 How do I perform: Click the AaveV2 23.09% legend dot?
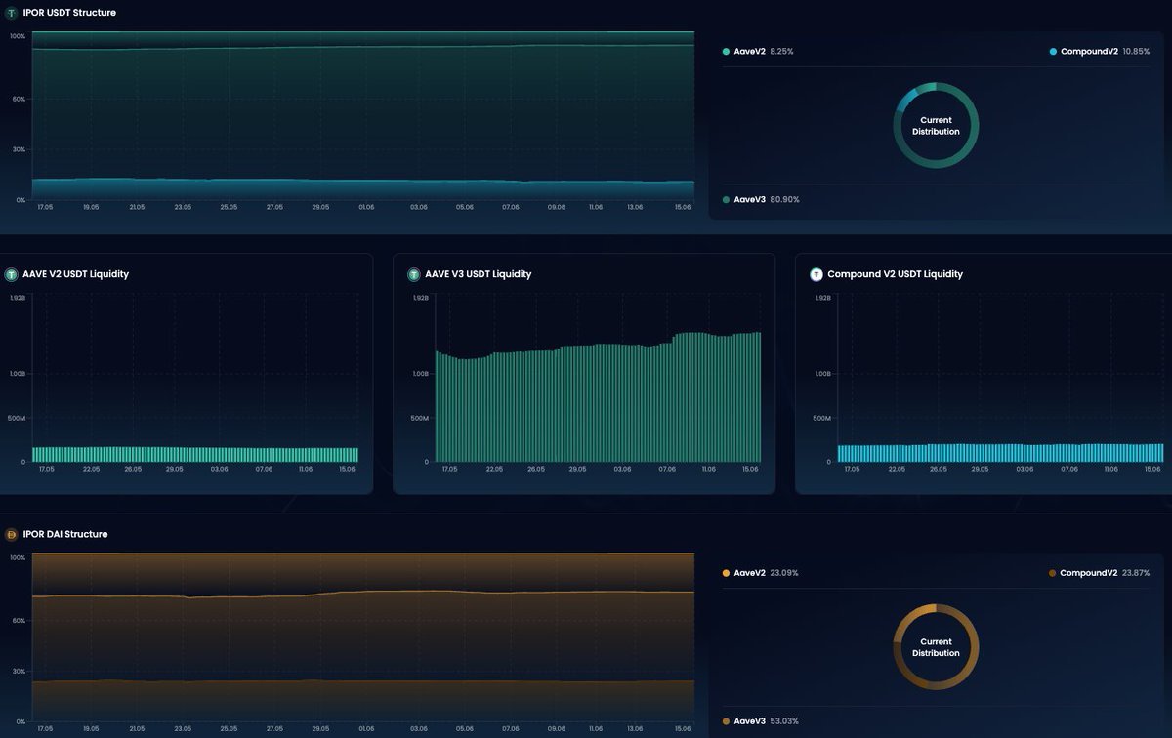pos(726,573)
